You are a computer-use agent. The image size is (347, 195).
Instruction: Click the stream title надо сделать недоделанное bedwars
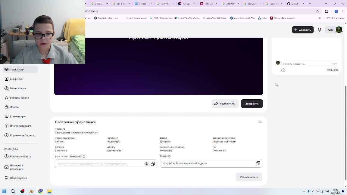[x=76, y=133]
